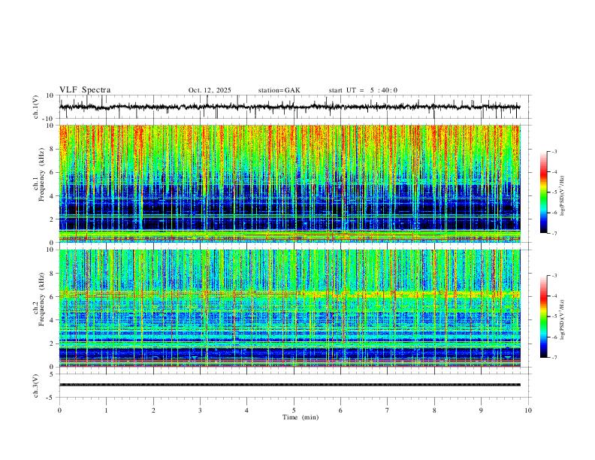Click the time axis tick label '0'
Image resolution: width=595 pixels, height=460 pixels.
click(59, 410)
